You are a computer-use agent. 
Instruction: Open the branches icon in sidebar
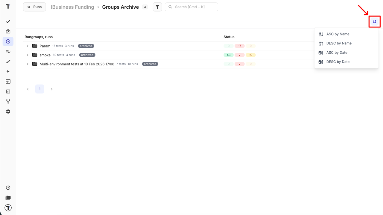click(8, 102)
